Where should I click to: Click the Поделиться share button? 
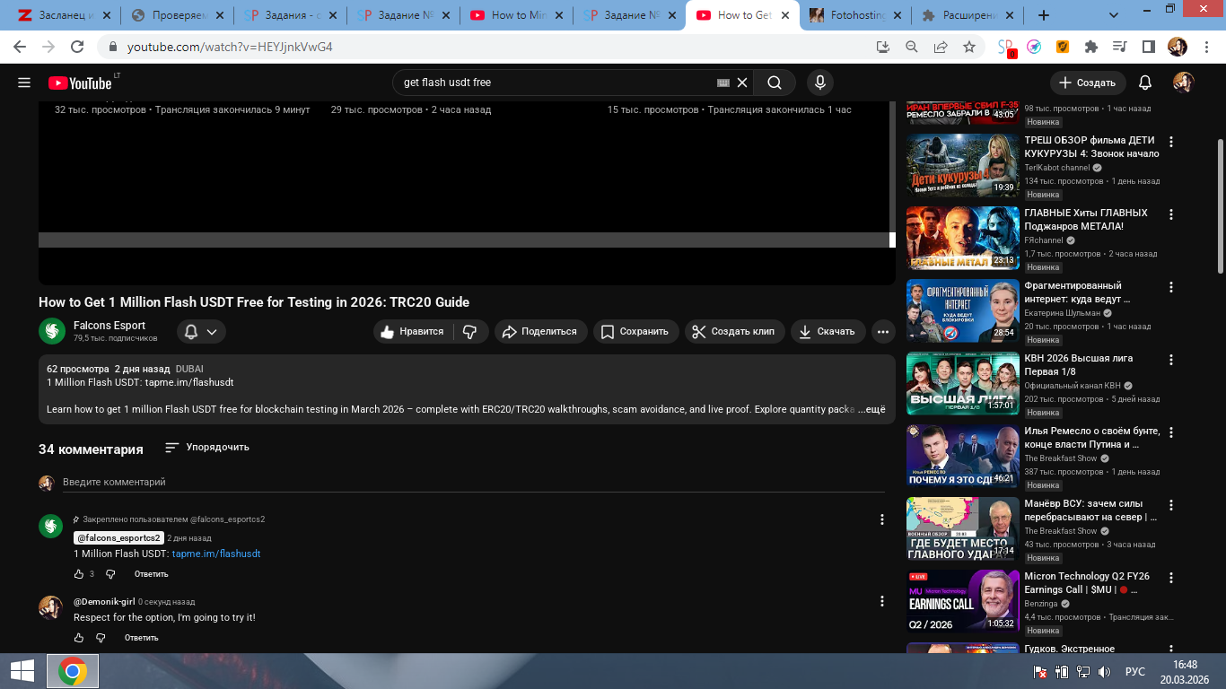[x=540, y=332]
